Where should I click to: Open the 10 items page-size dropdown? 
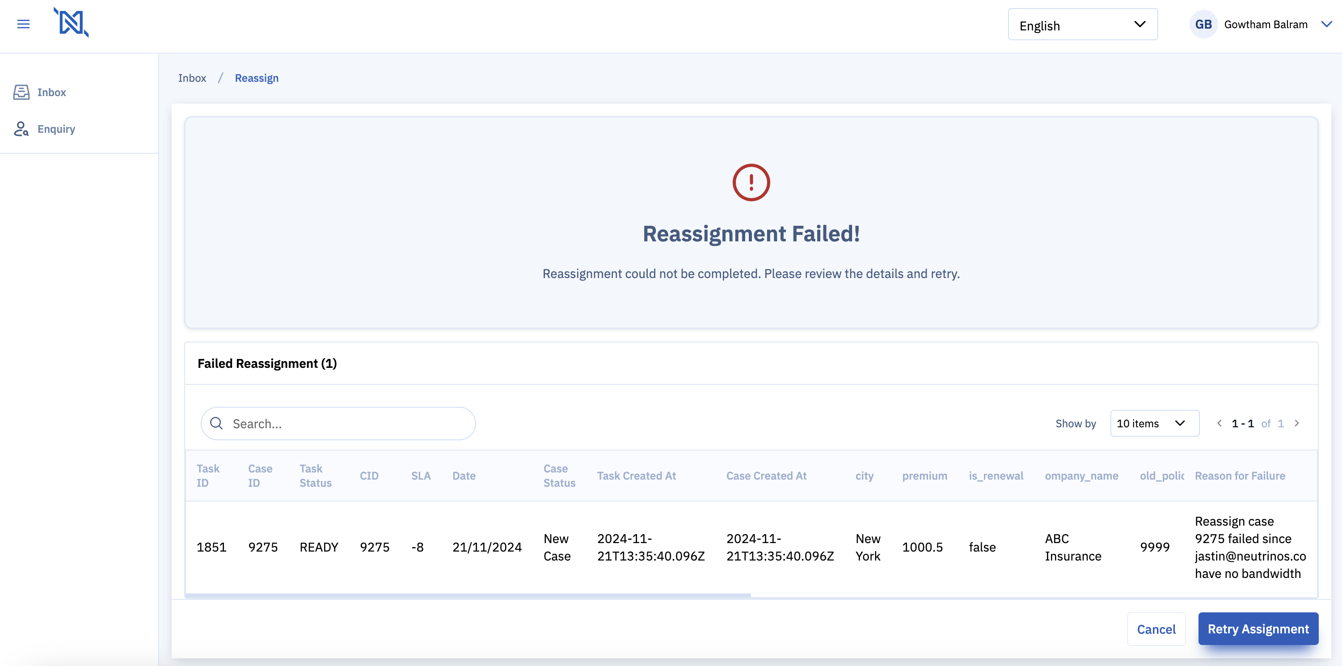(1154, 423)
